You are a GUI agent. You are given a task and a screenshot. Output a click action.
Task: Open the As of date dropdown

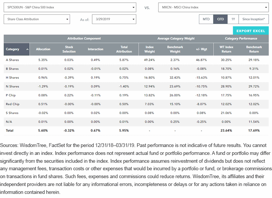tap(114, 19)
